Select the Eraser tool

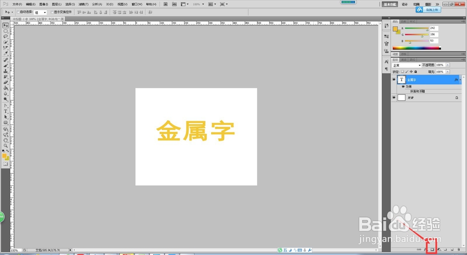[6, 82]
